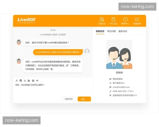This screenshot has height=127, width=159.
Task: Click agent avatar beside greeting message
Action: click(x=19, y=42)
